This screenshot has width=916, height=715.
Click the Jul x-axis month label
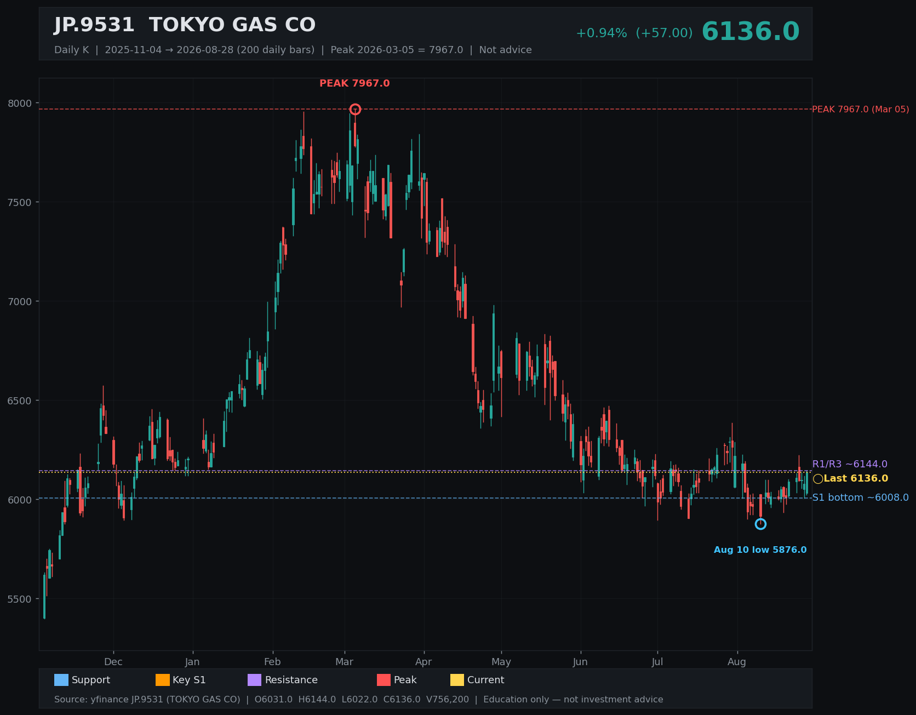tap(657, 662)
